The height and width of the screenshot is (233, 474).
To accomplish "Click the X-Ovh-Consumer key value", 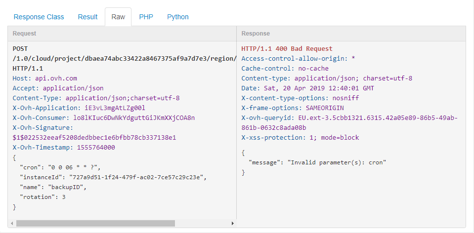I will [134, 118].
